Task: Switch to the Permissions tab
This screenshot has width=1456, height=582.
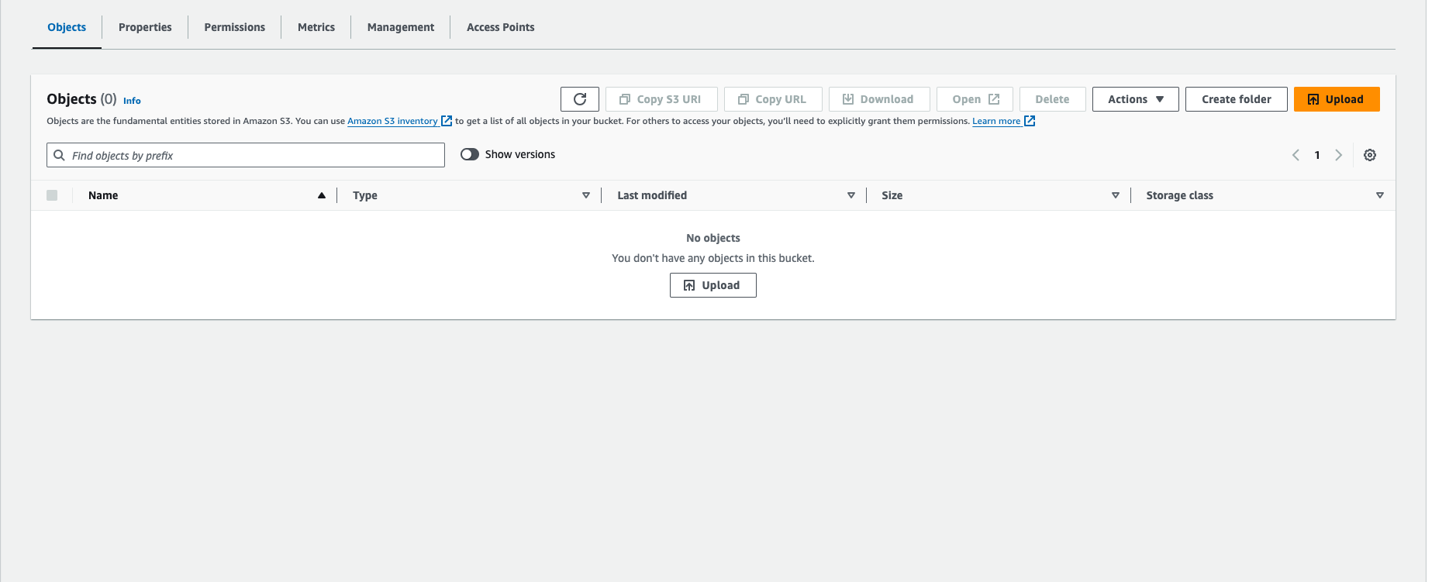Action: (234, 27)
